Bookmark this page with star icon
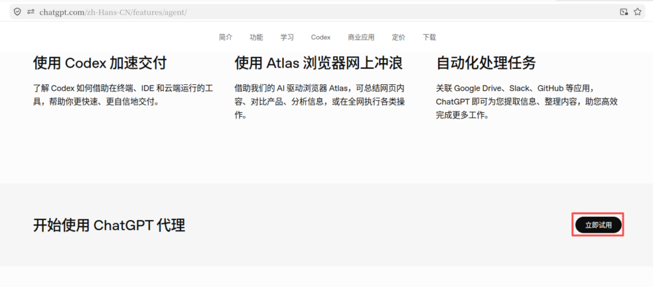Viewport: 653px width, 287px height. pyautogui.click(x=638, y=12)
